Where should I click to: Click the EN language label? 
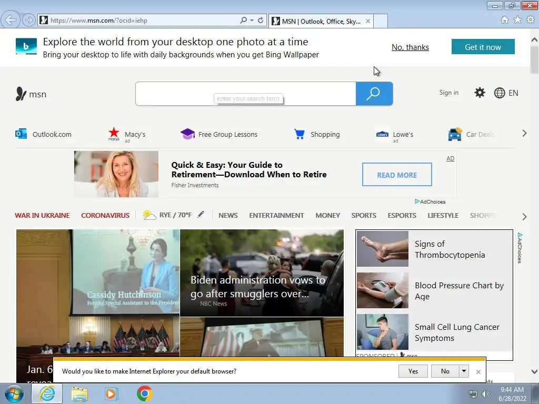click(x=513, y=93)
